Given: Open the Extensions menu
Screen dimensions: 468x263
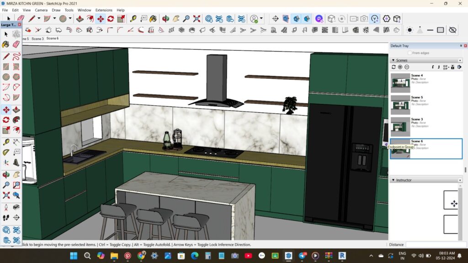Looking at the screenshot, I should point(104,10).
